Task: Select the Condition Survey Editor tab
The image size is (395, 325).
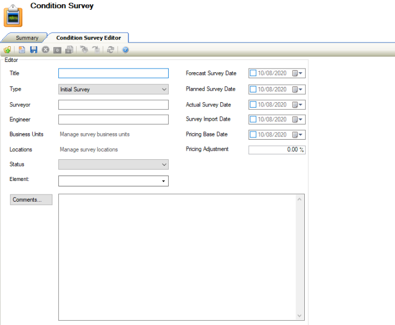Action: (89, 38)
